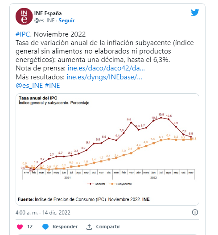Image resolution: width=218 pixels, height=235 pixels.
Task: Open the #INE hashtag
Action: pyautogui.click(x=52, y=86)
